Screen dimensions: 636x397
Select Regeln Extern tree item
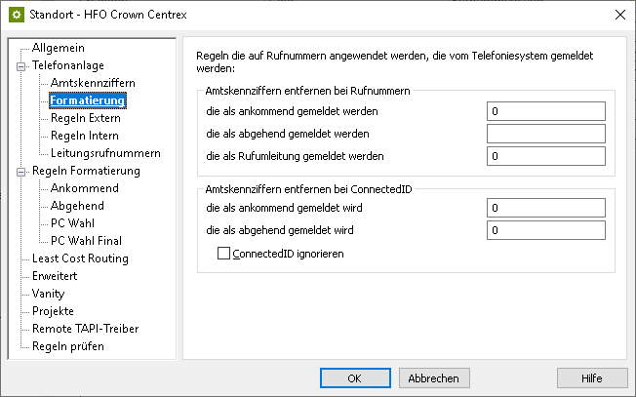(86, 118)
